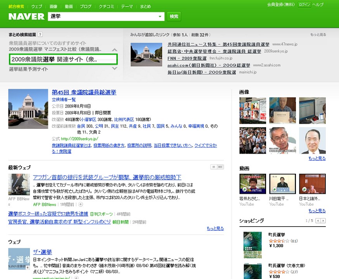The image size is (339, 279).
Task: Click the green 検索 search button
Action: click(x=174, y=16)
